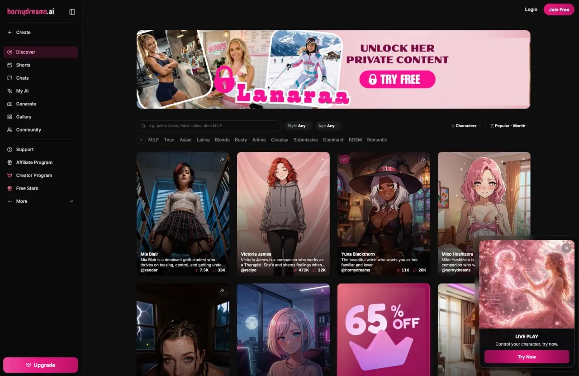Screen dimensions: 579x376
Task: Open My AI section
Action: tap(41, 91)
